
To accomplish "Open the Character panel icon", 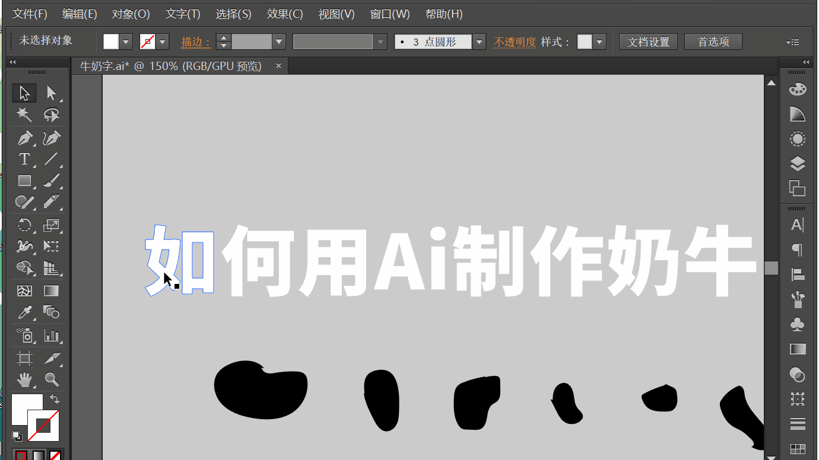I will point(798,225).
